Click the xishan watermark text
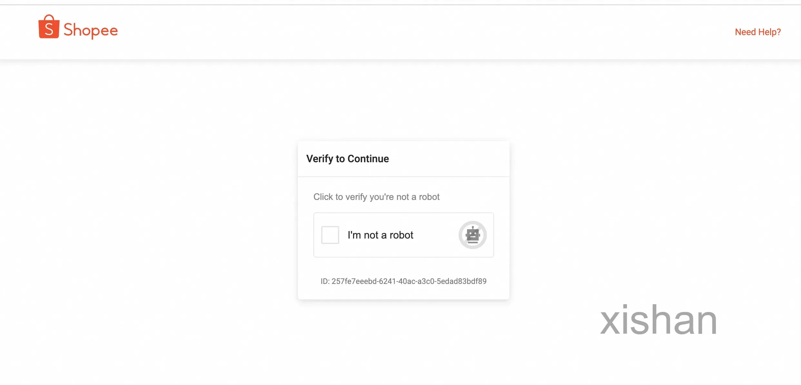Screen dimensions: 801x385 click(x=658, y=320)
